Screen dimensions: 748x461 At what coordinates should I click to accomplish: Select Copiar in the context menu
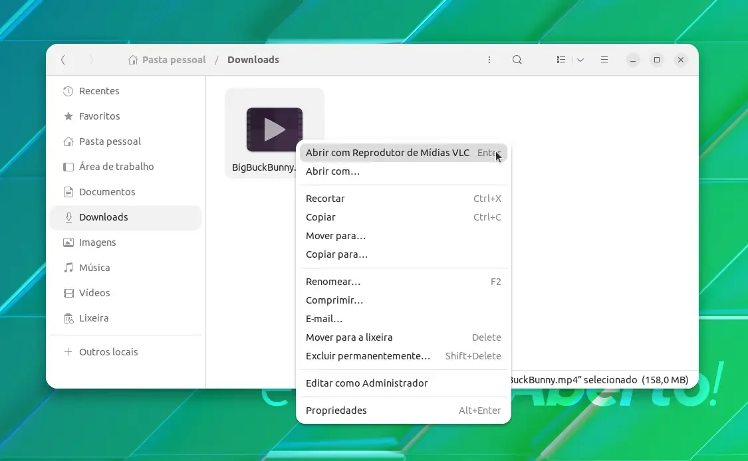coord(403,217)
